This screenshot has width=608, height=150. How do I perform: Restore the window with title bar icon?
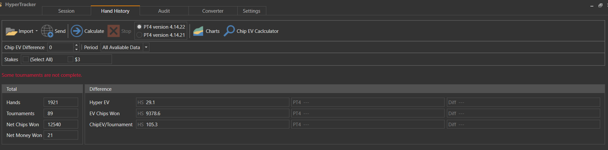click(x=601, y=6)
